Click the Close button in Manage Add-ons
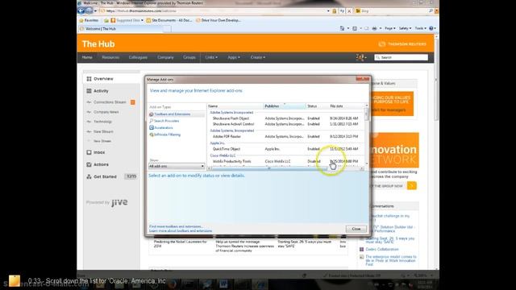 pyautogui.click(x=356, y=229)
